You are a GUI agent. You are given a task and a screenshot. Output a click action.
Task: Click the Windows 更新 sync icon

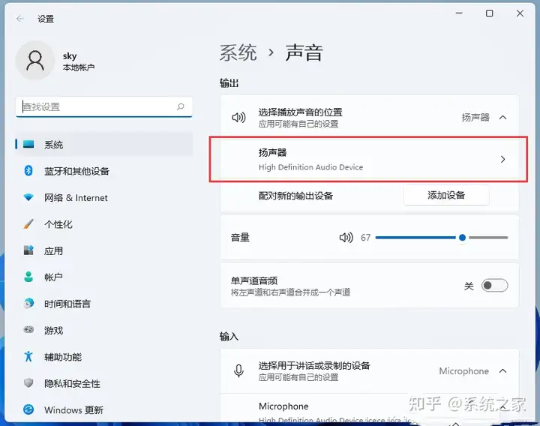click(28, 409)
